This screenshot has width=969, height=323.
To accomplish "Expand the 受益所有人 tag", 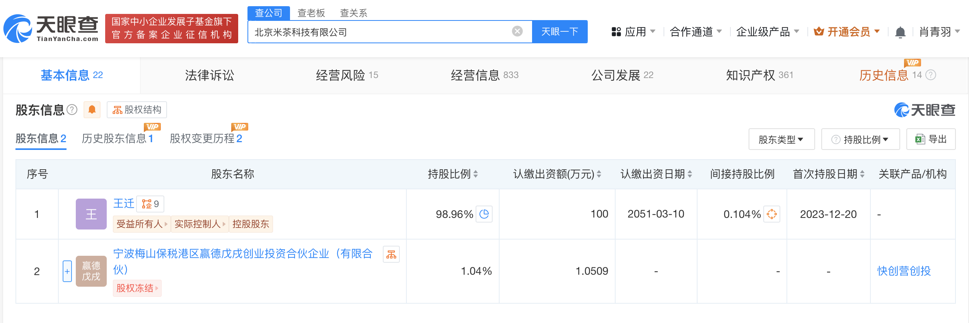I will tap(142, 224).
